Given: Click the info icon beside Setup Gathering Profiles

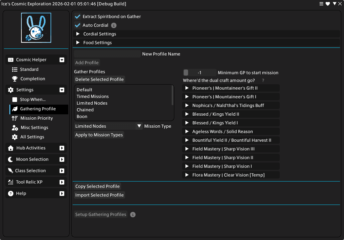Looking at the screenshot, I should [x=133, y=215].
